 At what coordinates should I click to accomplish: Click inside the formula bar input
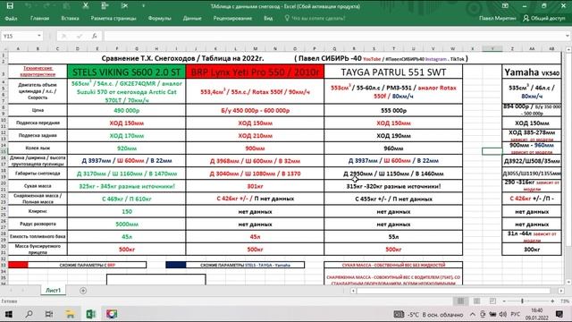point(333,36)
